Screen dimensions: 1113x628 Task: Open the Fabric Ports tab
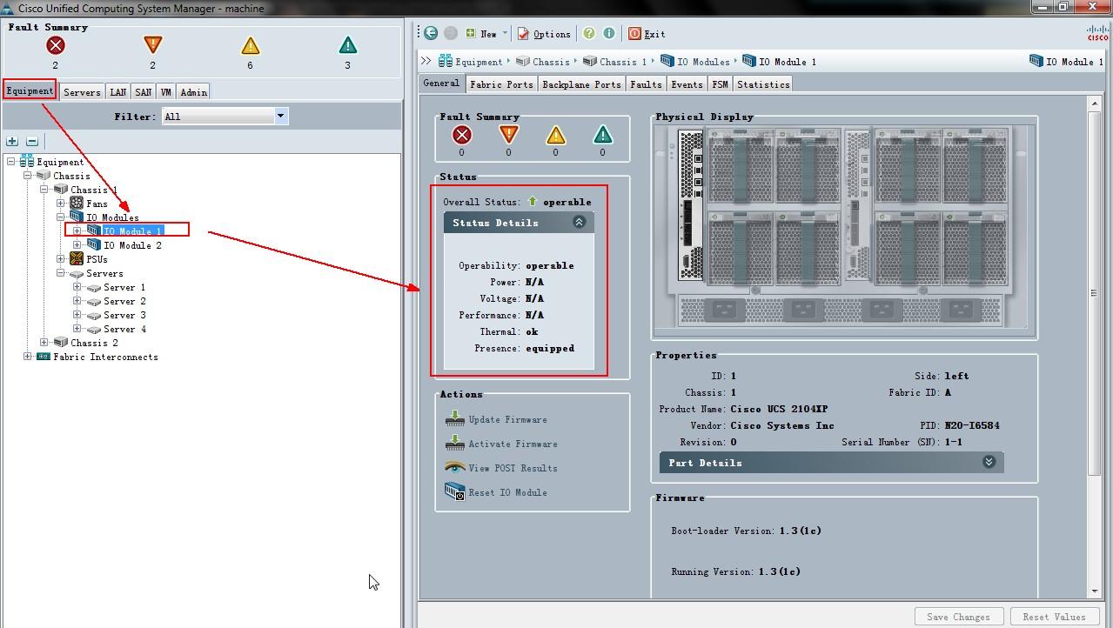501,84
